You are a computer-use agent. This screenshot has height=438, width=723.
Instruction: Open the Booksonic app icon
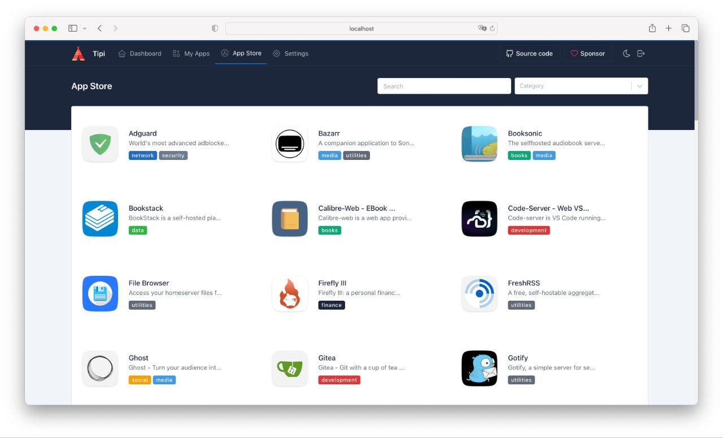tap(480, 144)
